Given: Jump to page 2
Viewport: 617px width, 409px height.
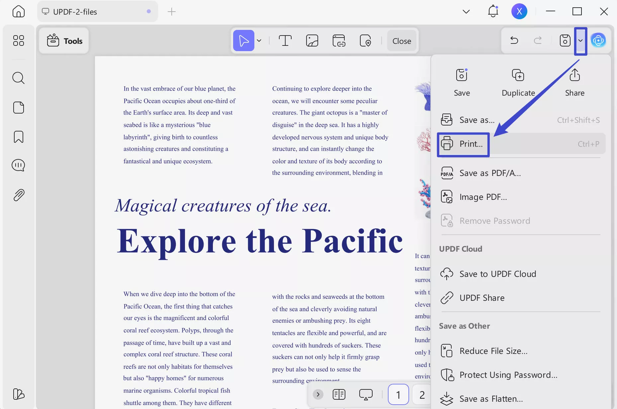Looking at the screenshot, I should point(421,394).
